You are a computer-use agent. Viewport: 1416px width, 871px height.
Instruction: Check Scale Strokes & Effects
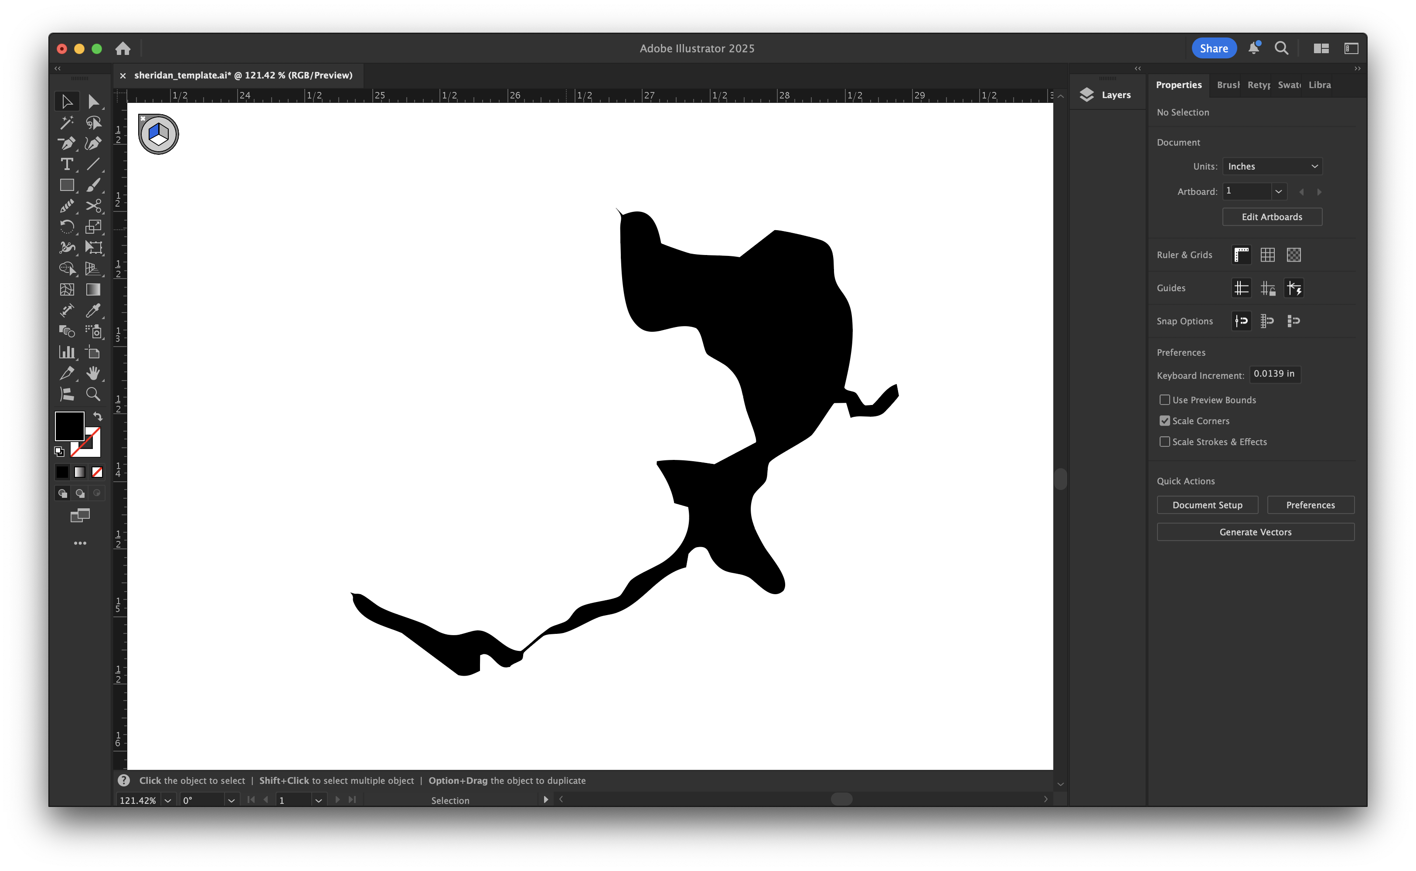click(x=1165, y=441)
